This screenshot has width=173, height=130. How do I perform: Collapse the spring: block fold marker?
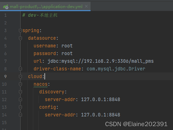[x=20, y=31]
